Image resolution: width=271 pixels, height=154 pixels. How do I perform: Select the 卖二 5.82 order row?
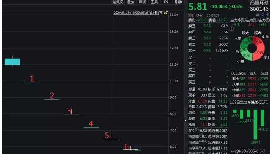[208, 44]
